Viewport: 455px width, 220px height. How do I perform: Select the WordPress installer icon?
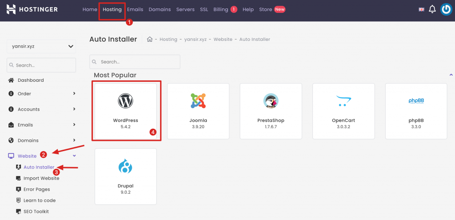[x=126, y=101]
